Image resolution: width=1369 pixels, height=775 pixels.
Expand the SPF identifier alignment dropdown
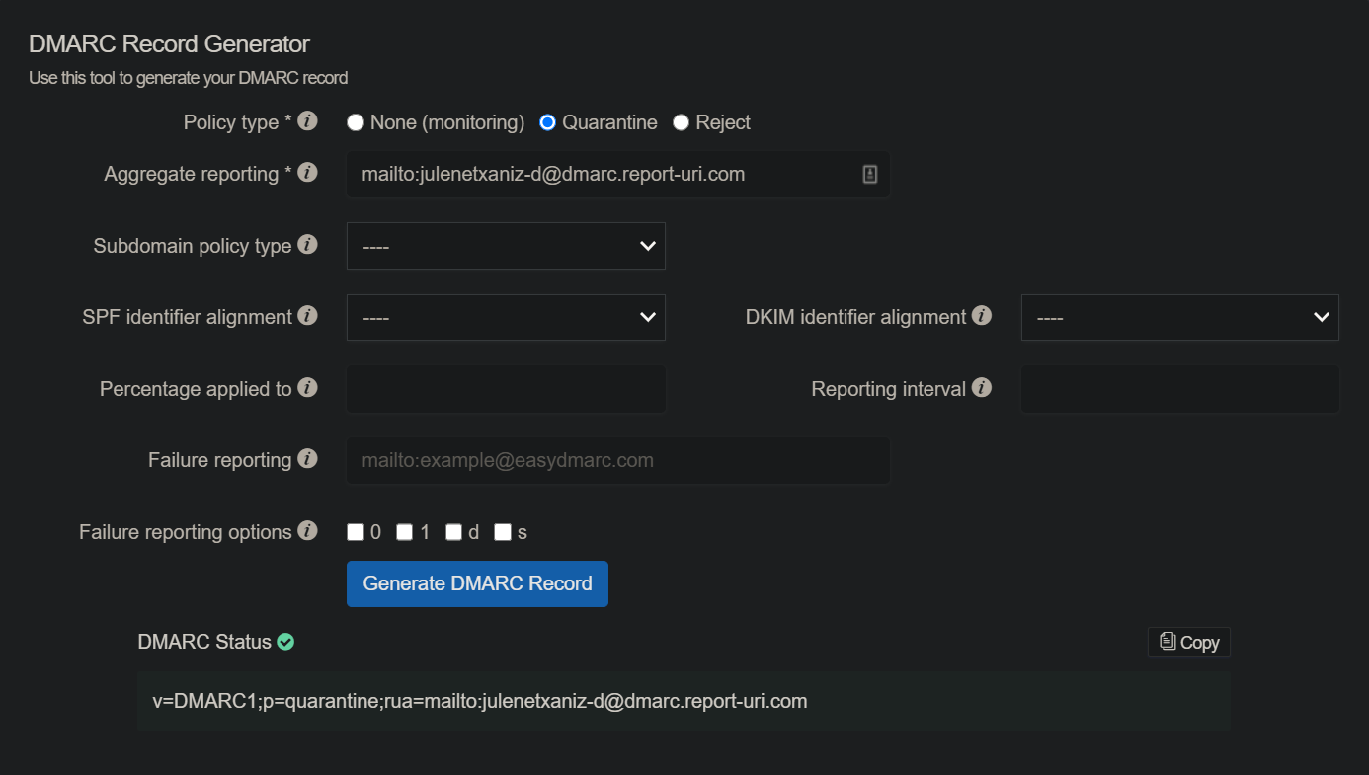(505, 317)
